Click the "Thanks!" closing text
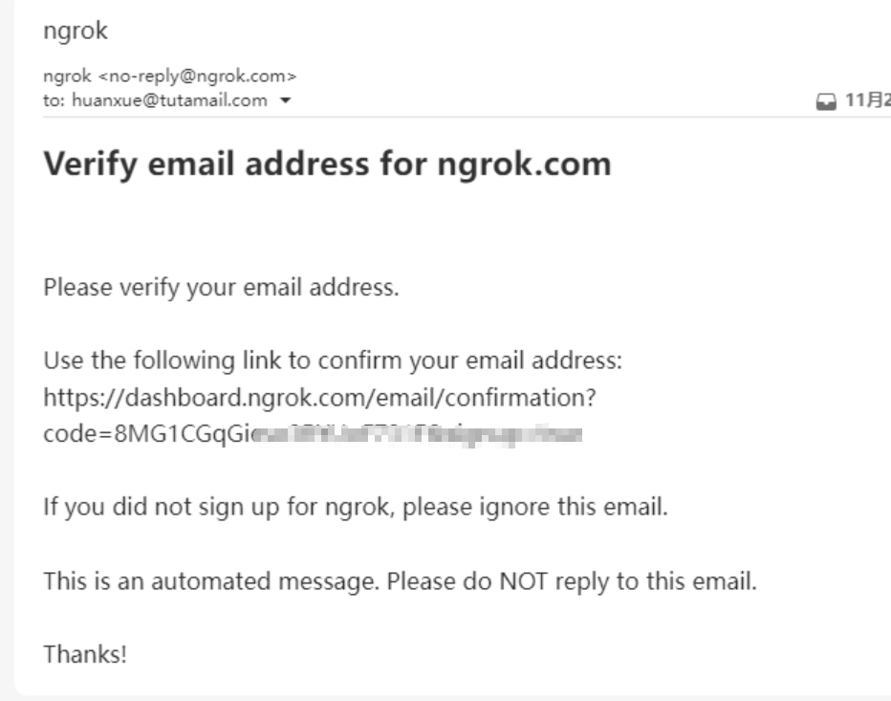Image resolution: width=891 pixels, height=701 pixels. 85,655
